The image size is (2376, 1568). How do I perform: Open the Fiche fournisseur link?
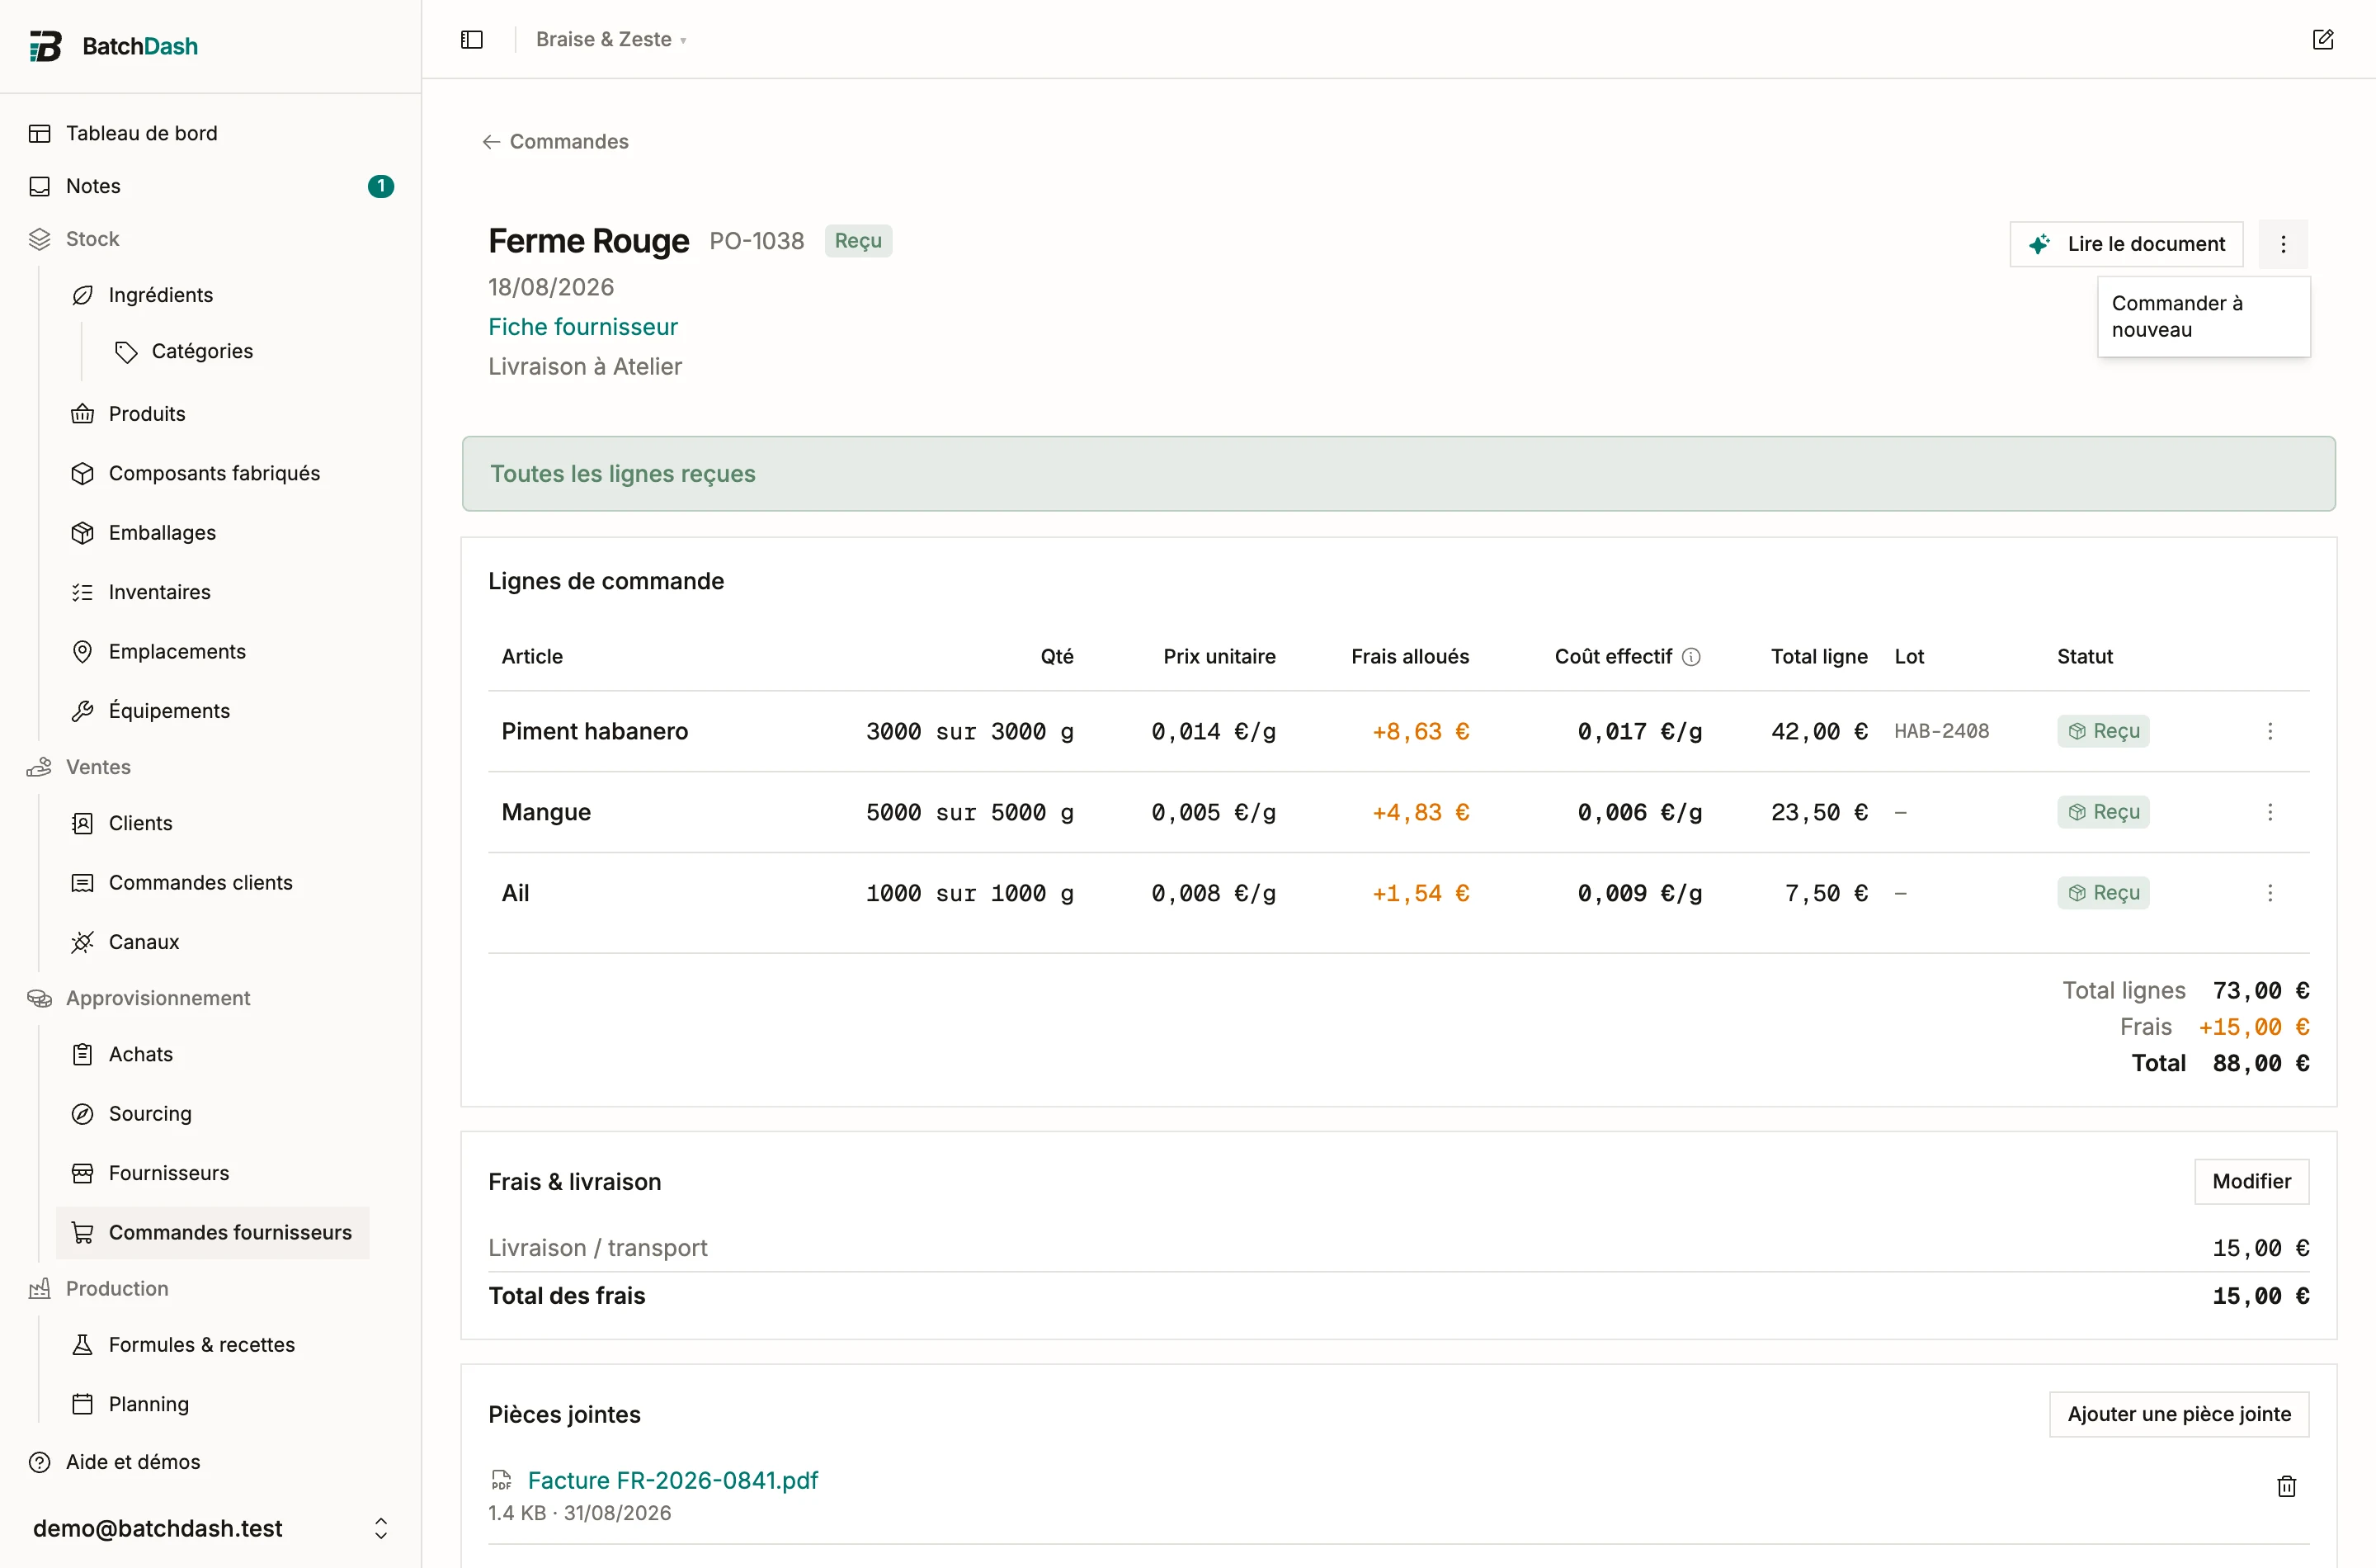click(582, 327)
